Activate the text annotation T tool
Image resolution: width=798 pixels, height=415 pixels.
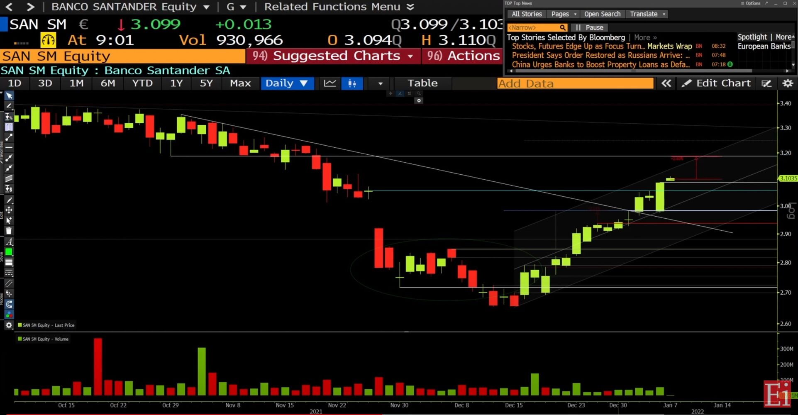9,127
